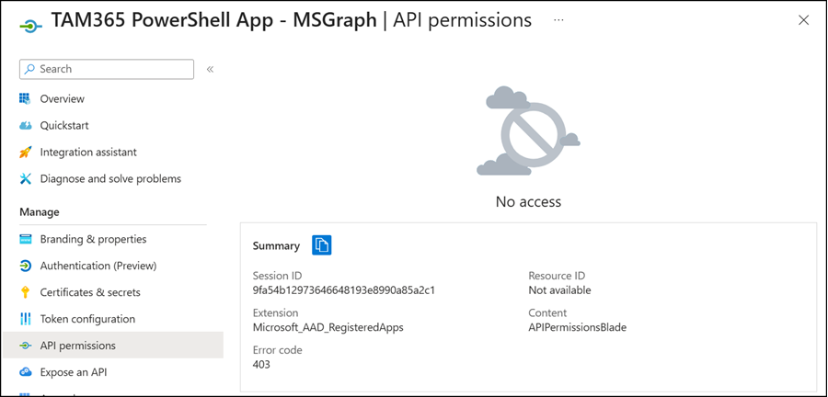Image resolution: width=828 pixels, height=397 pixels.
Task: Click the Certificates & secrets key icon
Action: click(26, 292)
